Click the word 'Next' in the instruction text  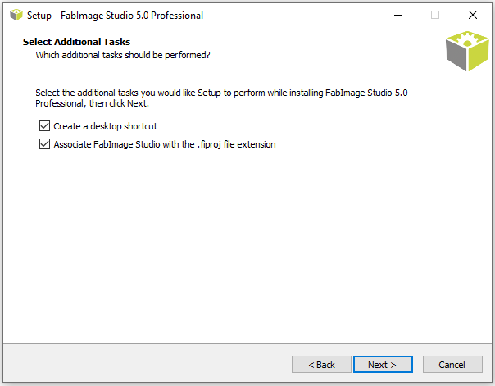[x=137, y=103]
